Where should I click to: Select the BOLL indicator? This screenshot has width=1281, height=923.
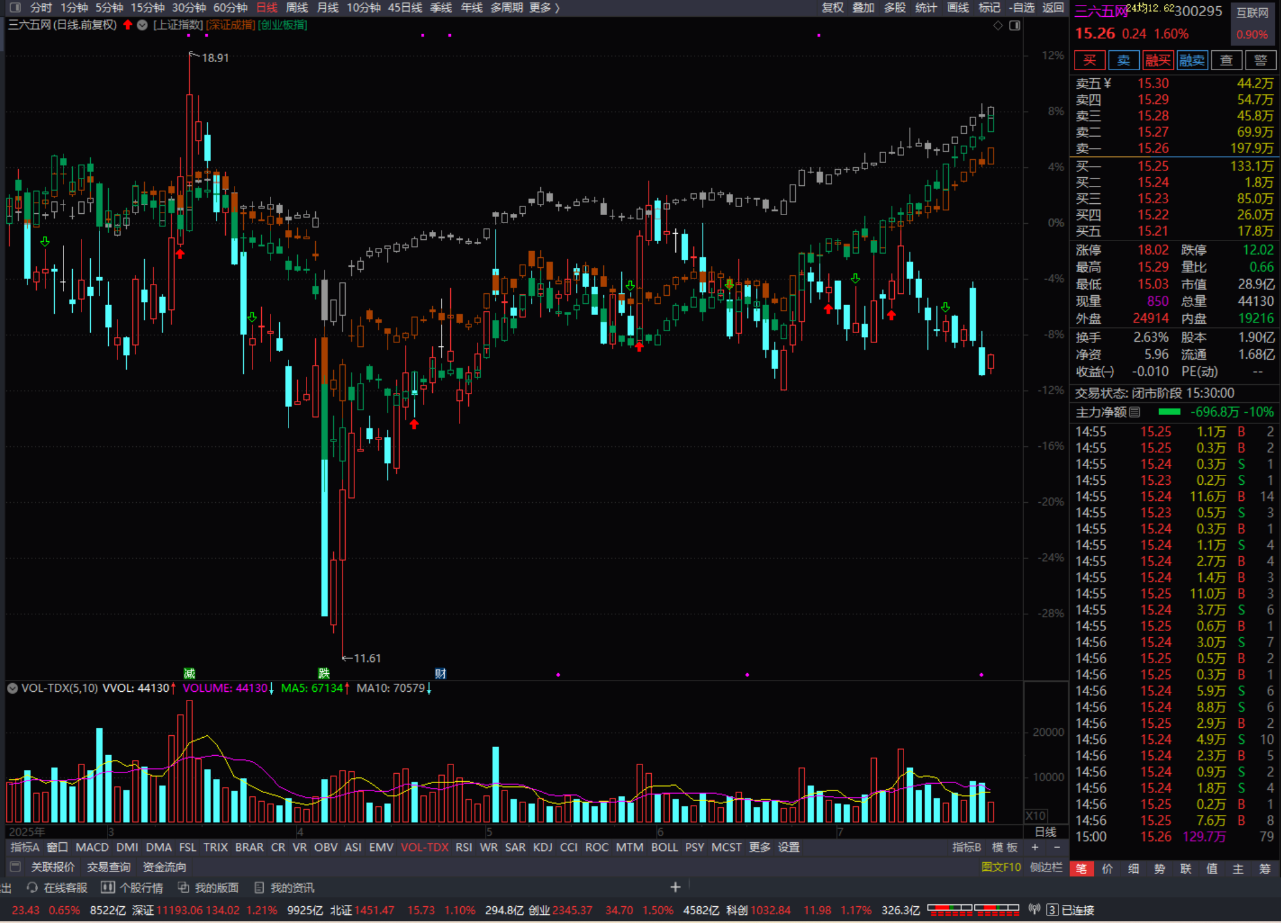coord(664,847)
